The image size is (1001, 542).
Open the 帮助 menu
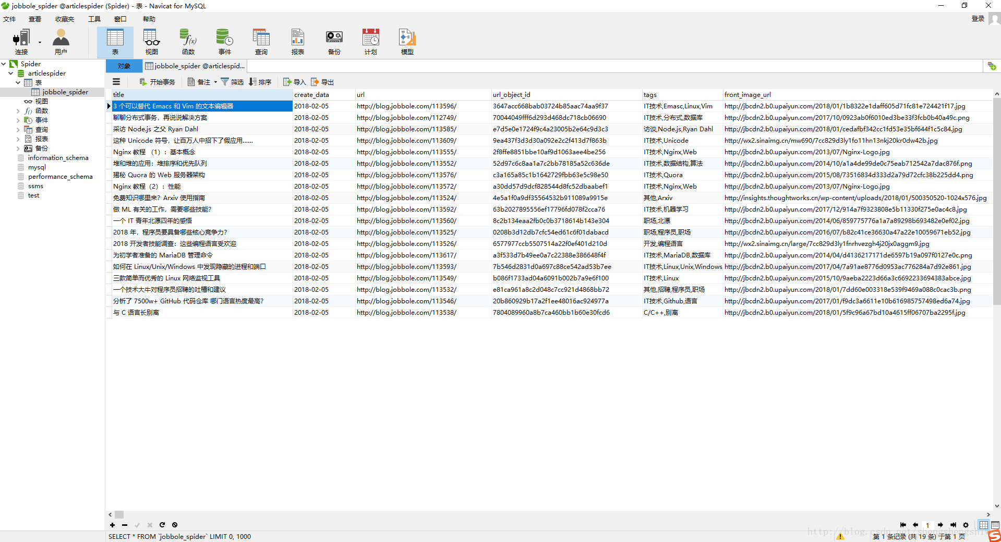(149, 19)
